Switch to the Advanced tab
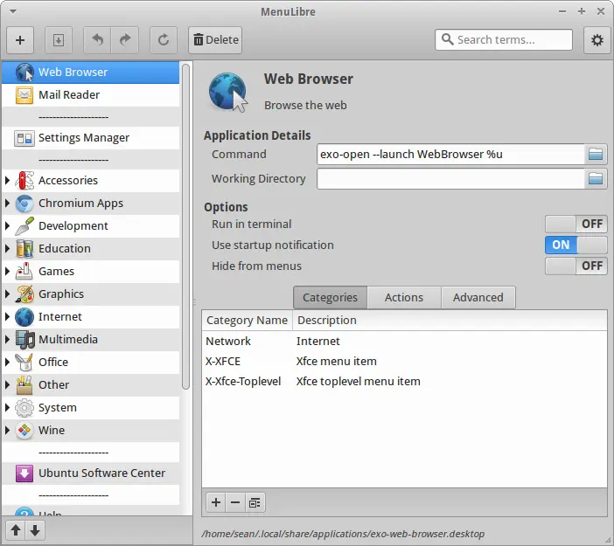This screenshot has width=614, height=546. coord(478,297)
